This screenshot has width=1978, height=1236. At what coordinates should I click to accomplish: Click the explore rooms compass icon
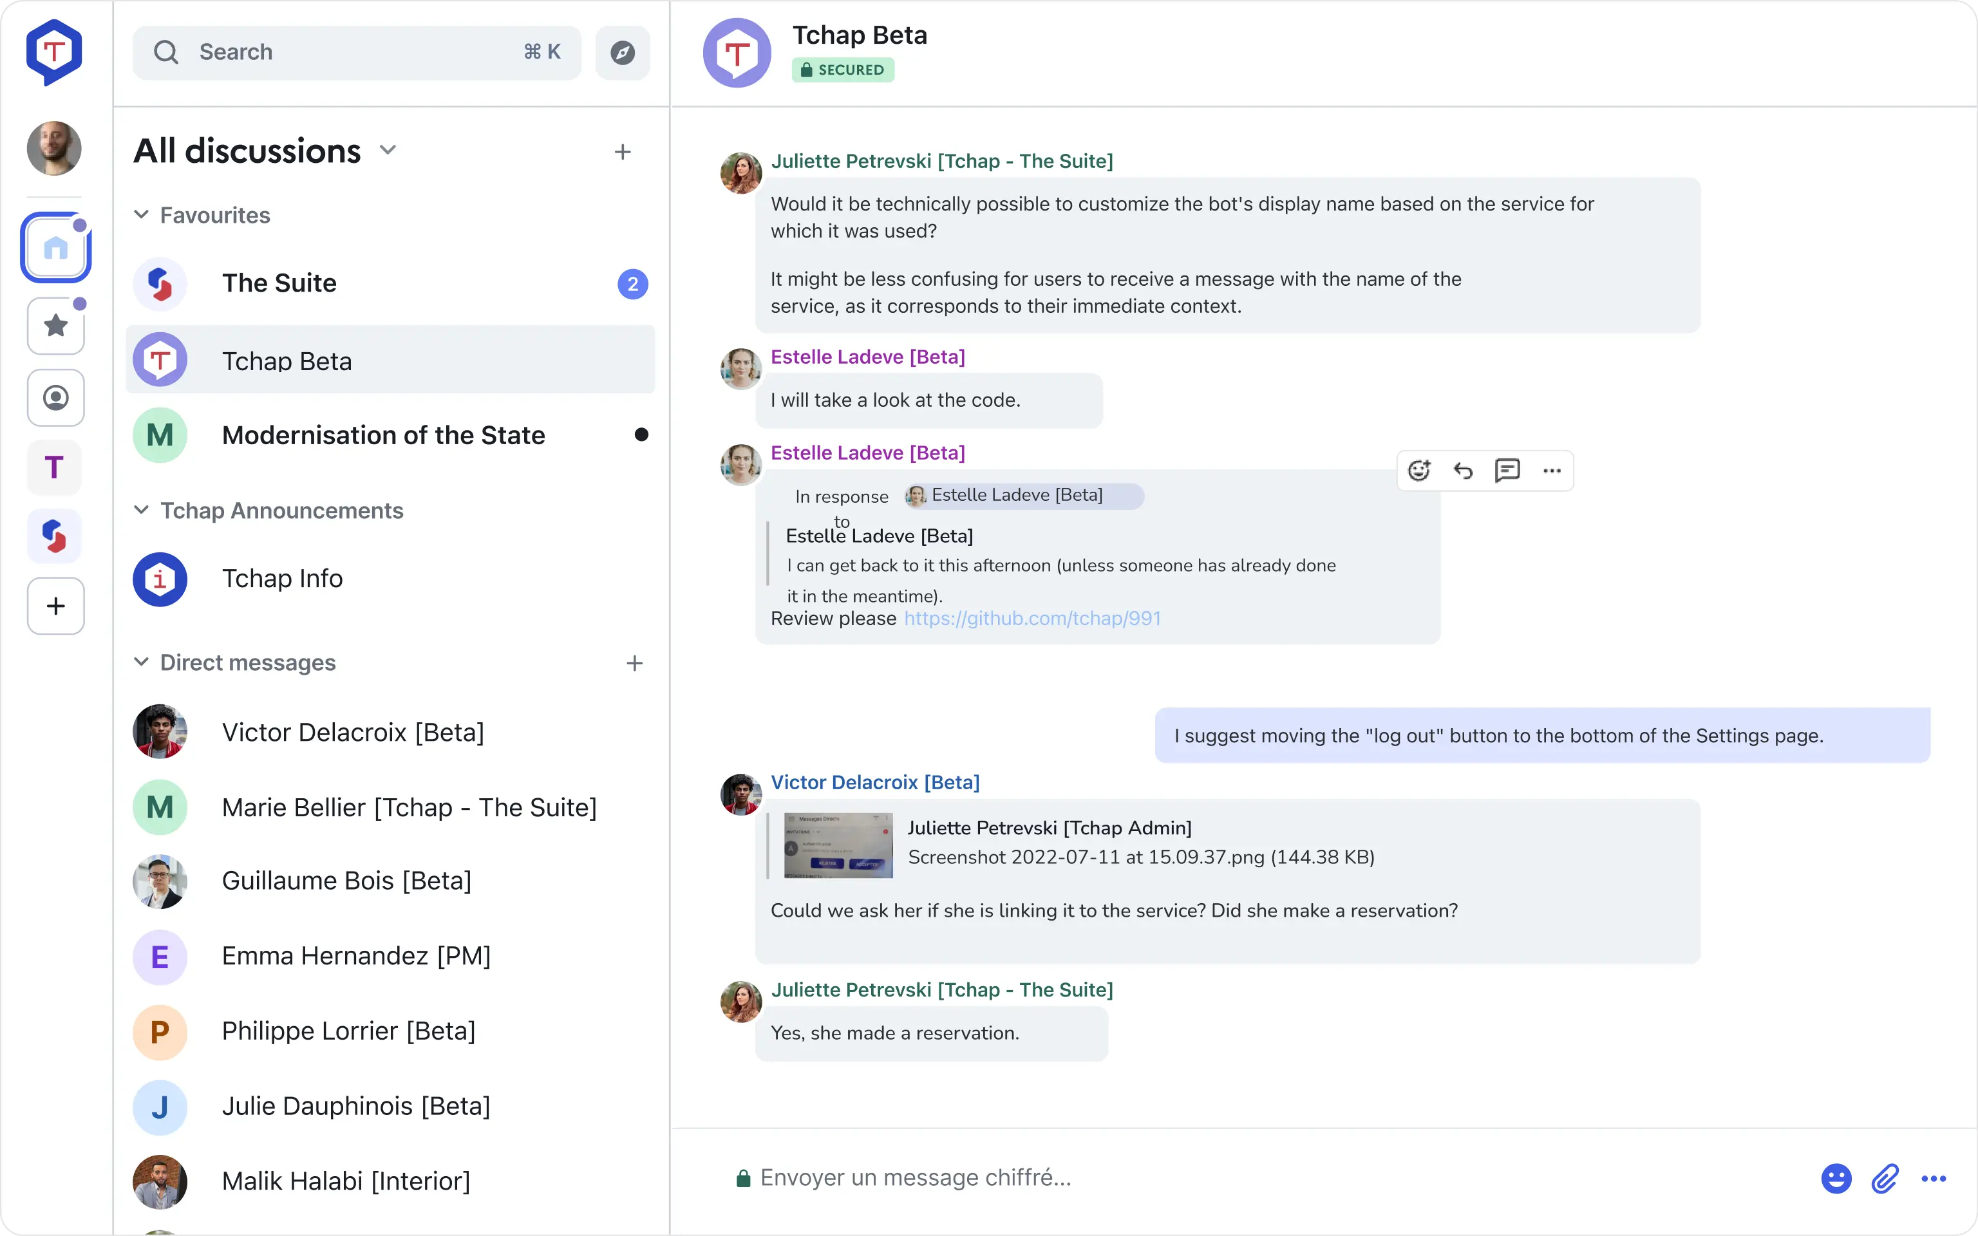622,52
